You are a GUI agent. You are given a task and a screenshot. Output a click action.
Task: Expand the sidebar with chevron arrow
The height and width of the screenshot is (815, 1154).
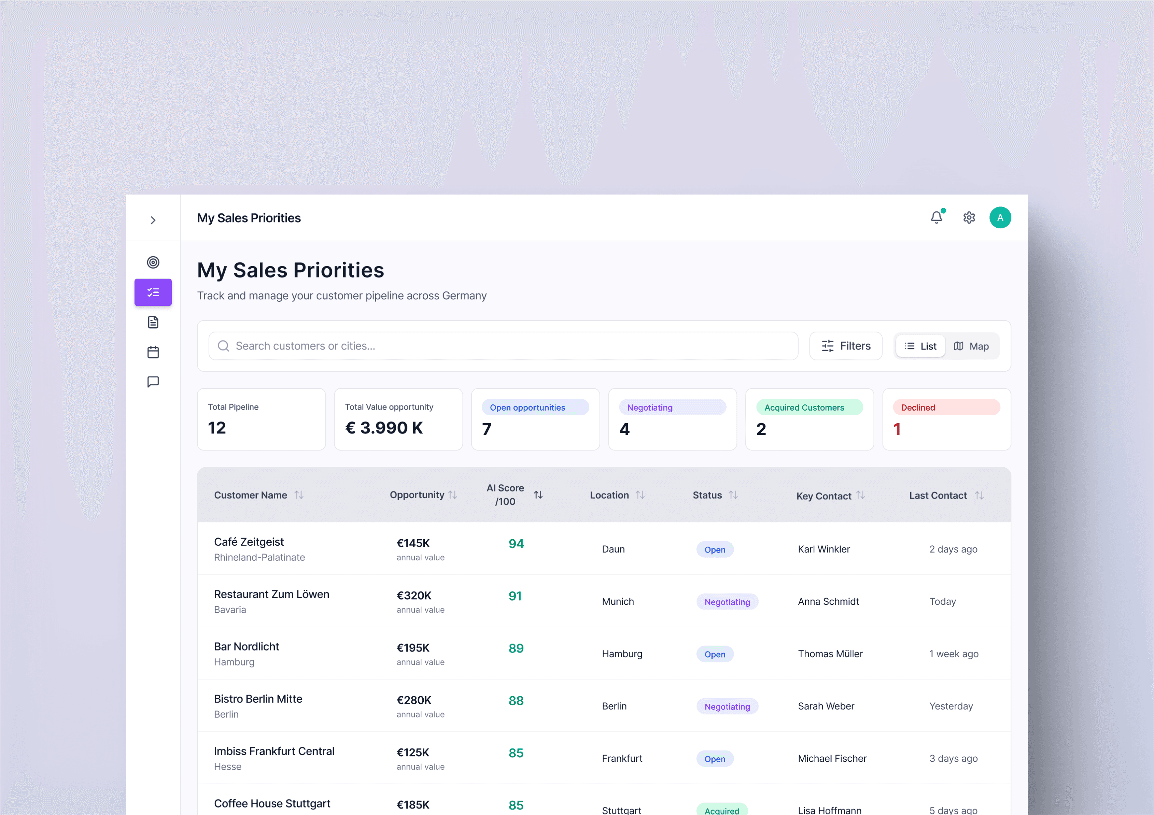153,220
